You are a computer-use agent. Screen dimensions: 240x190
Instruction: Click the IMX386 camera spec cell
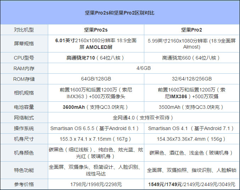(192, 93)
